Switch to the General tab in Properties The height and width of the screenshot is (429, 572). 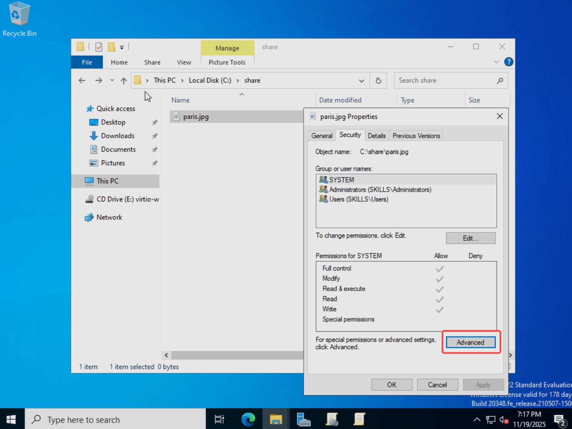[x=322, y=136]
